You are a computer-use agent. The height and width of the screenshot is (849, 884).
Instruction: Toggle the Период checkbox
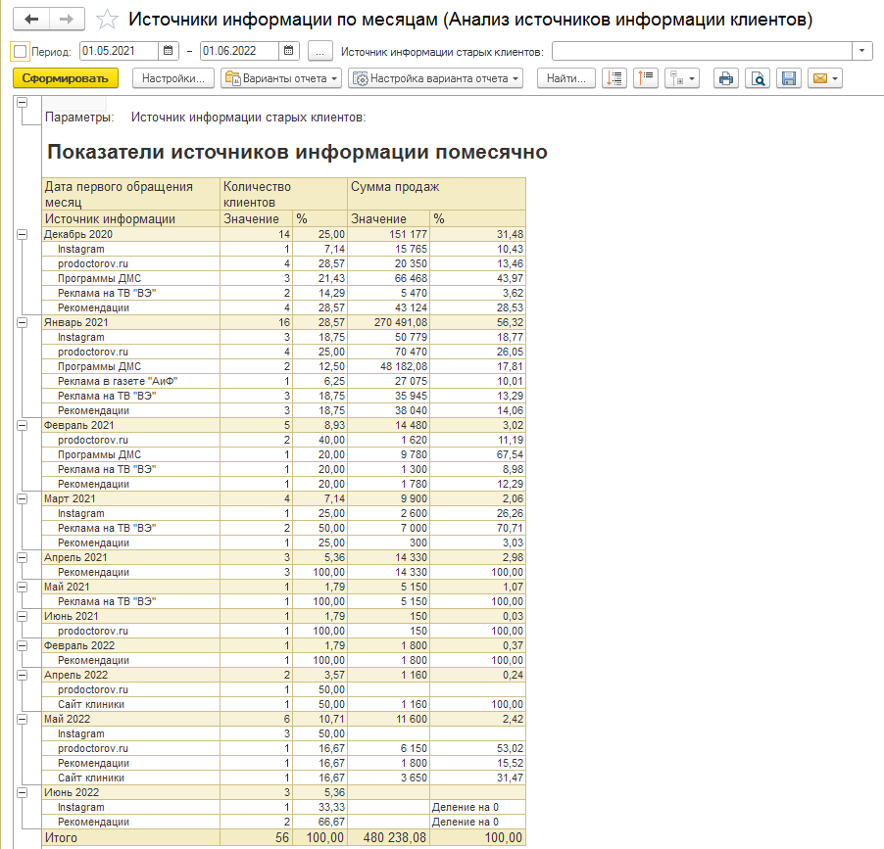point(20,51)
